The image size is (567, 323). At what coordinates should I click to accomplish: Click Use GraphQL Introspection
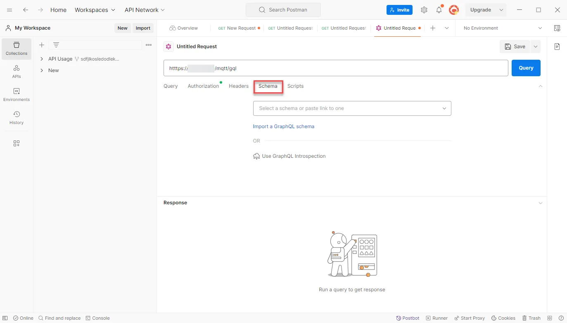click(289, 156)
